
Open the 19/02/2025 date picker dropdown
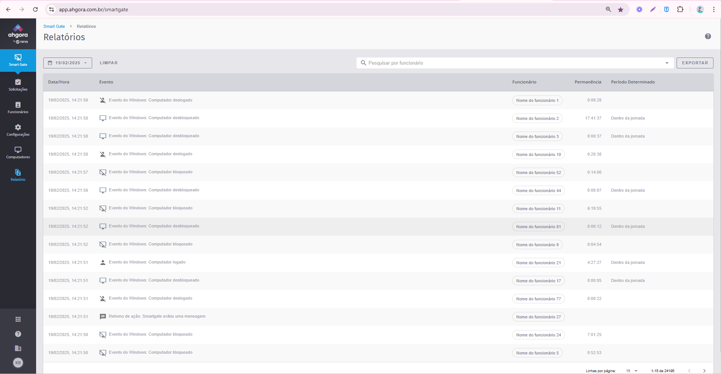tap(68, 63)
